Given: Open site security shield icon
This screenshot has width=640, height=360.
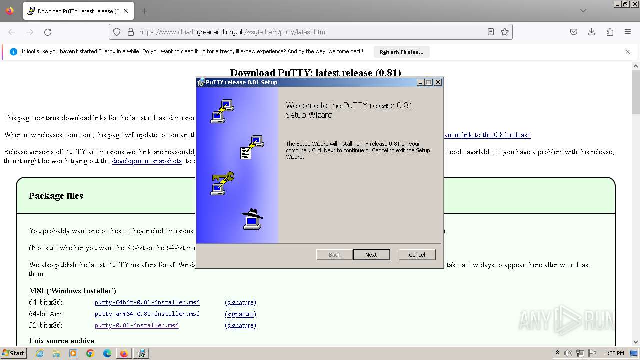Looking at the screenshot, I should [117, 32].
